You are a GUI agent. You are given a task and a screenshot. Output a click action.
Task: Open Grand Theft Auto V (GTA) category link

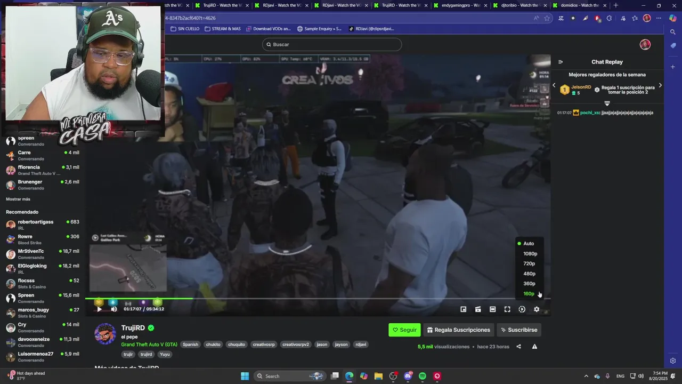pyautogui.click(x=149, y=345)
